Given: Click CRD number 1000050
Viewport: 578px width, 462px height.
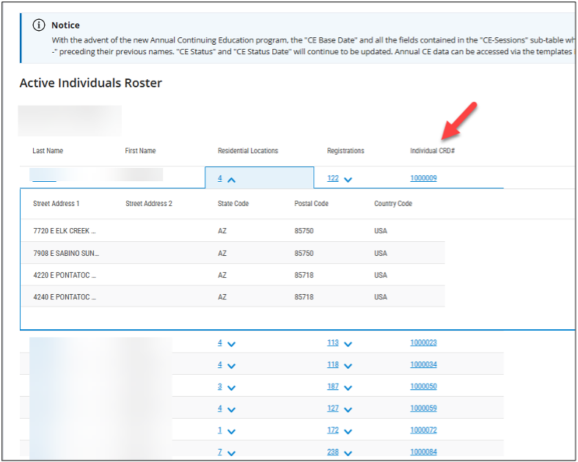Looking at the screenshot, I should tap(423, 386).
